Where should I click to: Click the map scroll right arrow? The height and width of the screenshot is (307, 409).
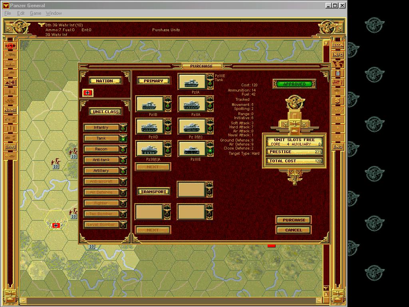pyautogui.click(x=319, y=300)
